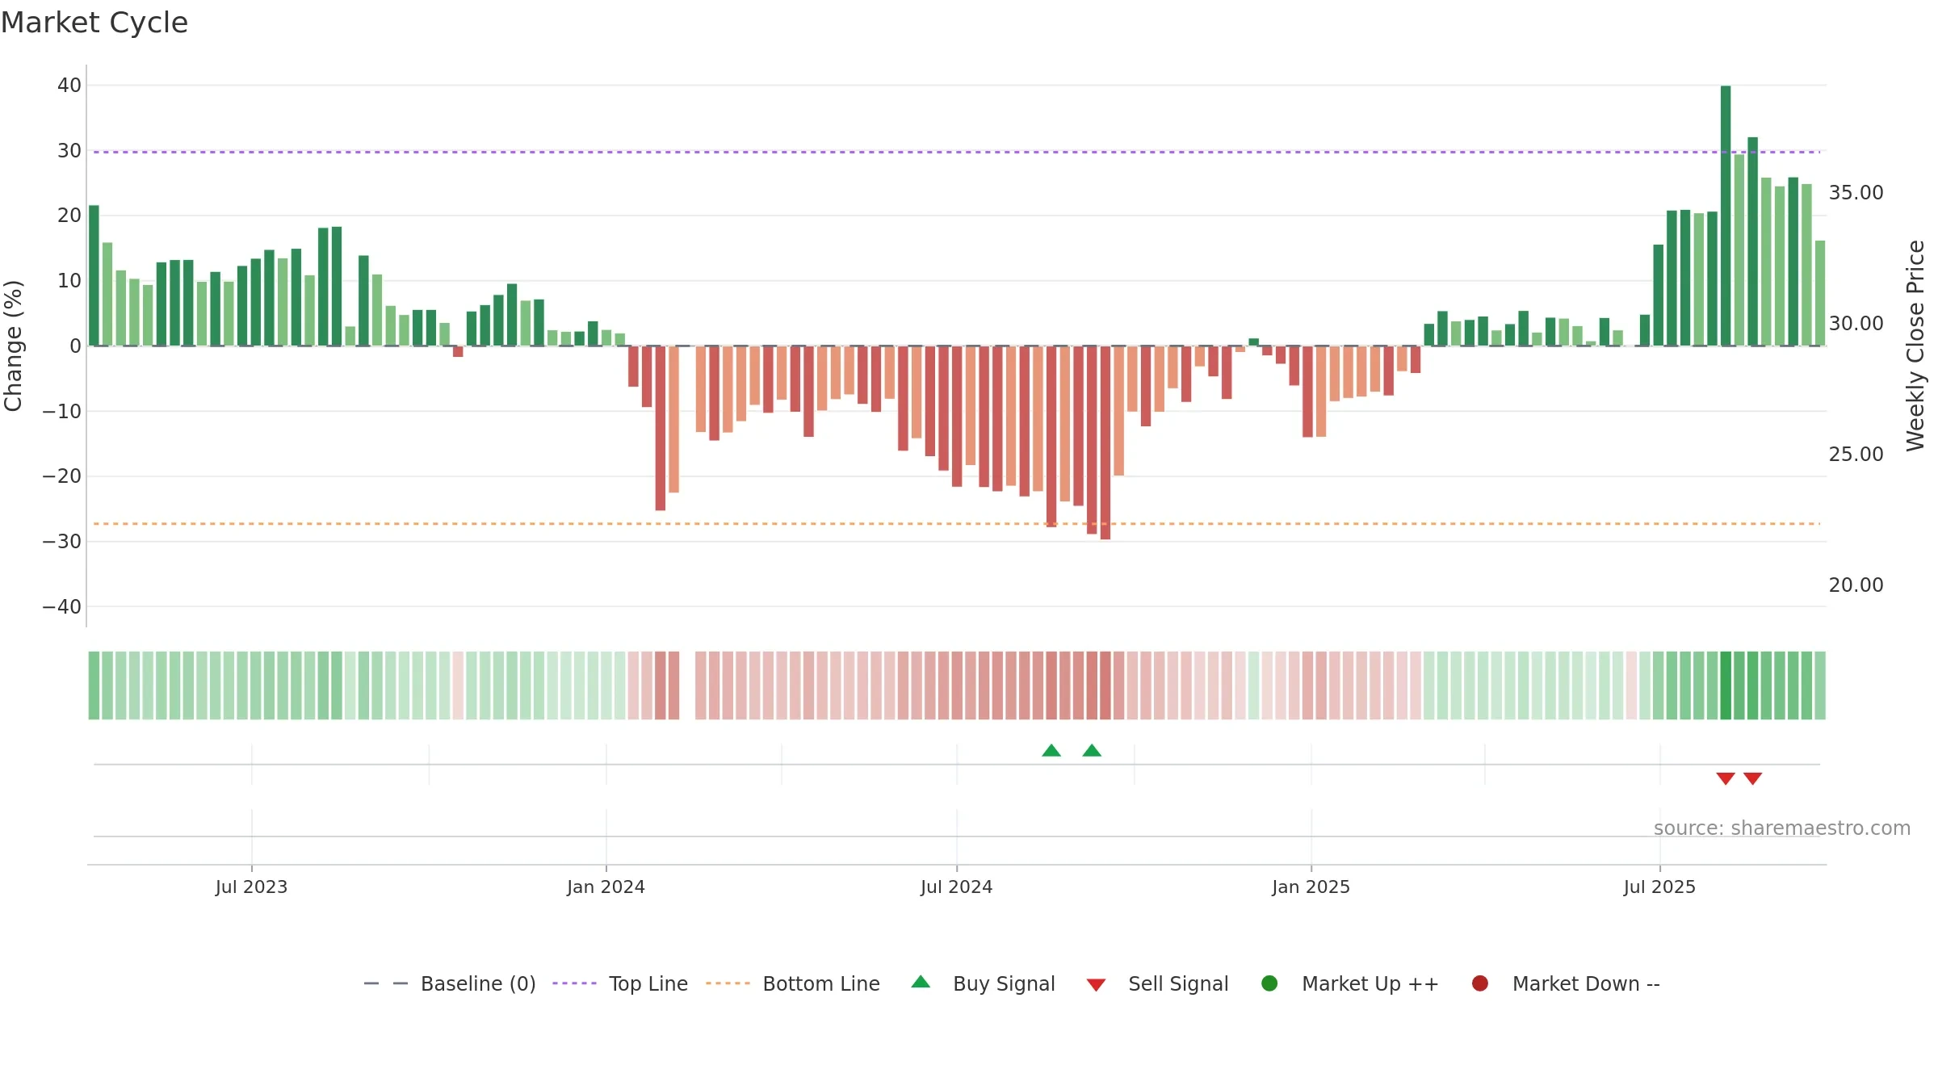Click the 30.00 price axis label

pos(1856,324)
